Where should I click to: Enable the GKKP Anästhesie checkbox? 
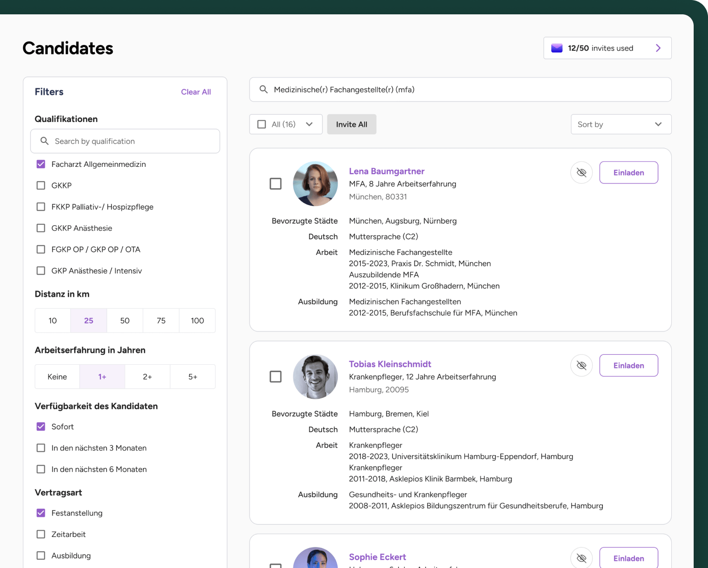tap(41, 228)
